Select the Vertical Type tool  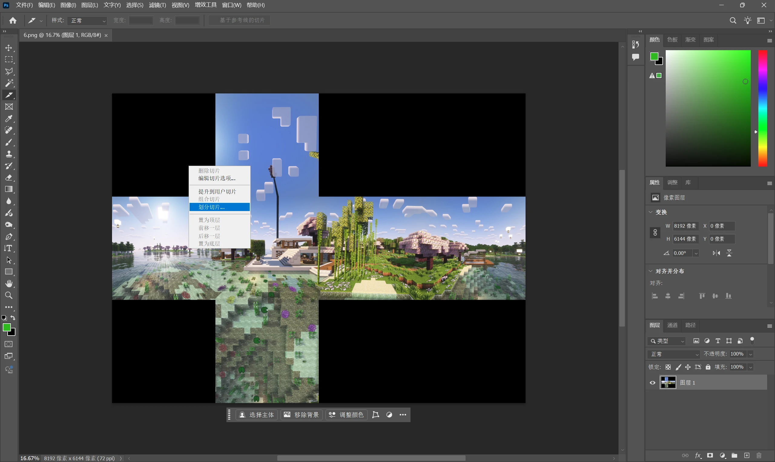(x=9, y=249)
